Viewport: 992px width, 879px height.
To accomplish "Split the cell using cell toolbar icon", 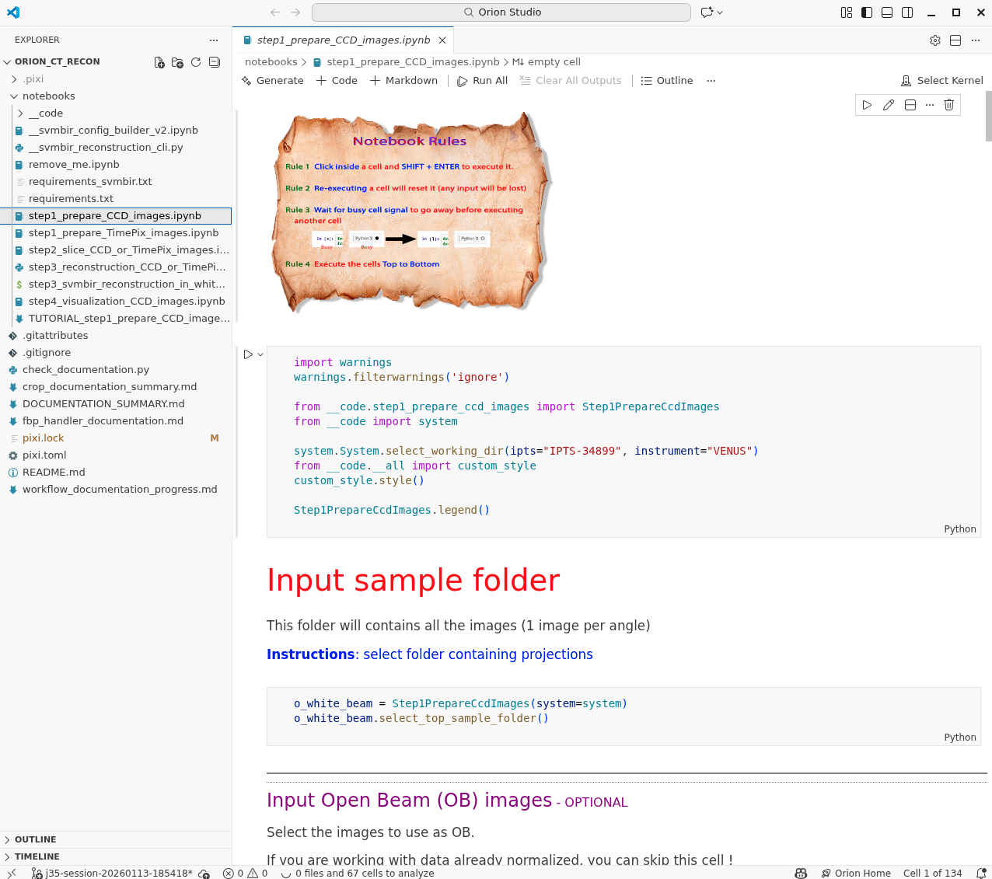I will click(x=910, y=105).
